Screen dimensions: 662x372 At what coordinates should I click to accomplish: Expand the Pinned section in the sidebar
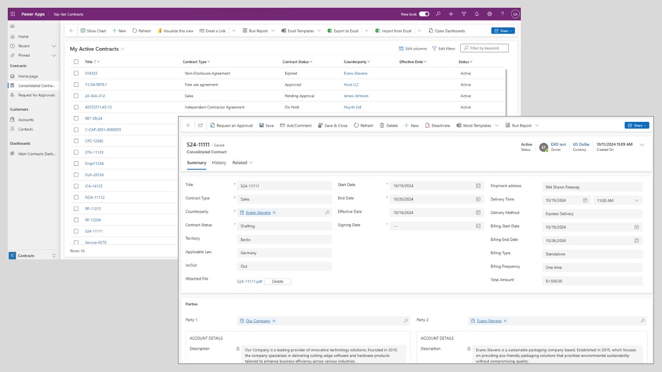pos(54,55)
